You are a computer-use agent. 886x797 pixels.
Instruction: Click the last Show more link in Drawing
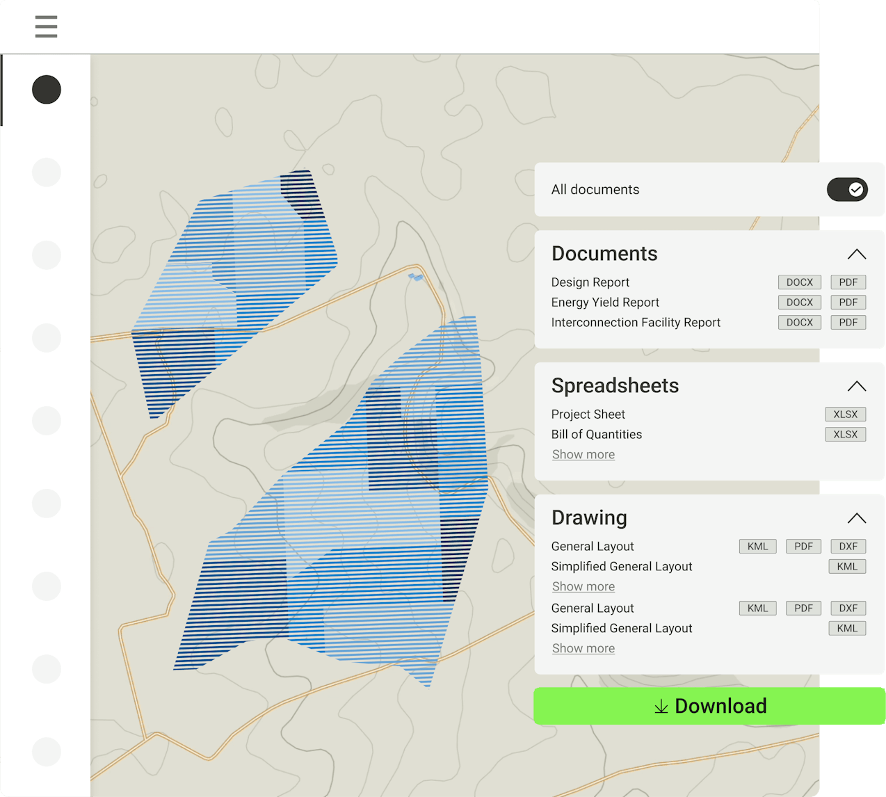click(x=583, y=649)
